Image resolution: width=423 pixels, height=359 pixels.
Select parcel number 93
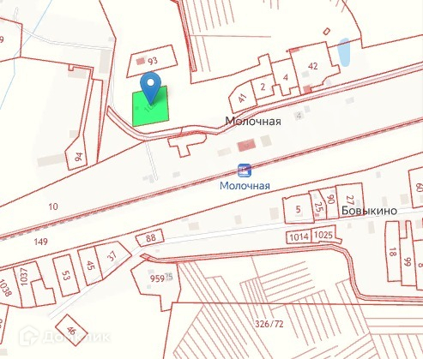tap(153, 61)
